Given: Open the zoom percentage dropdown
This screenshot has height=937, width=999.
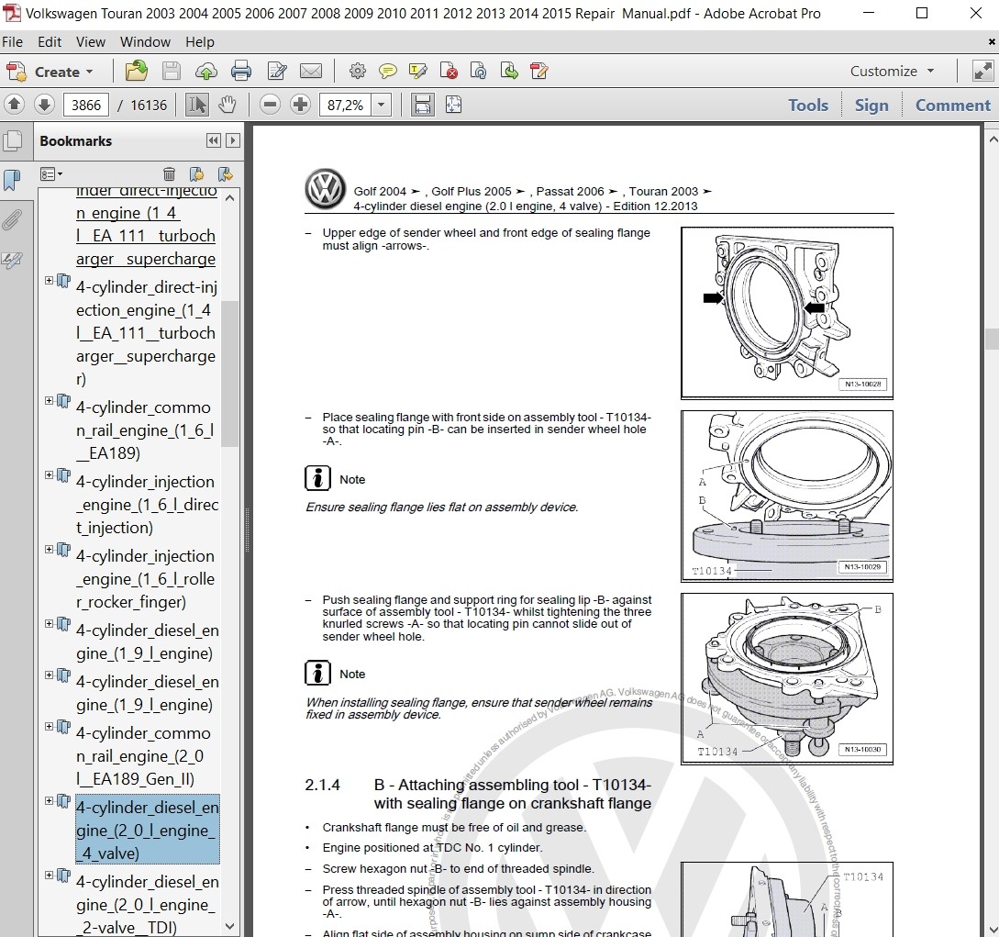Looking at the screenshot, I should coord(382,105).
